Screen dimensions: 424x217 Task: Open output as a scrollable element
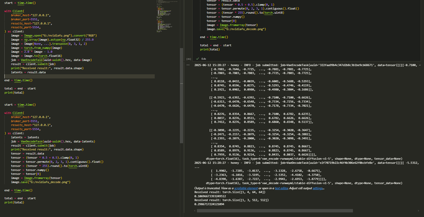(x=246, y=188)
